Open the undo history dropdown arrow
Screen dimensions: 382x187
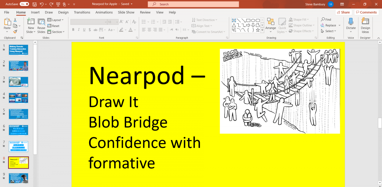click(x=46, y=4)
